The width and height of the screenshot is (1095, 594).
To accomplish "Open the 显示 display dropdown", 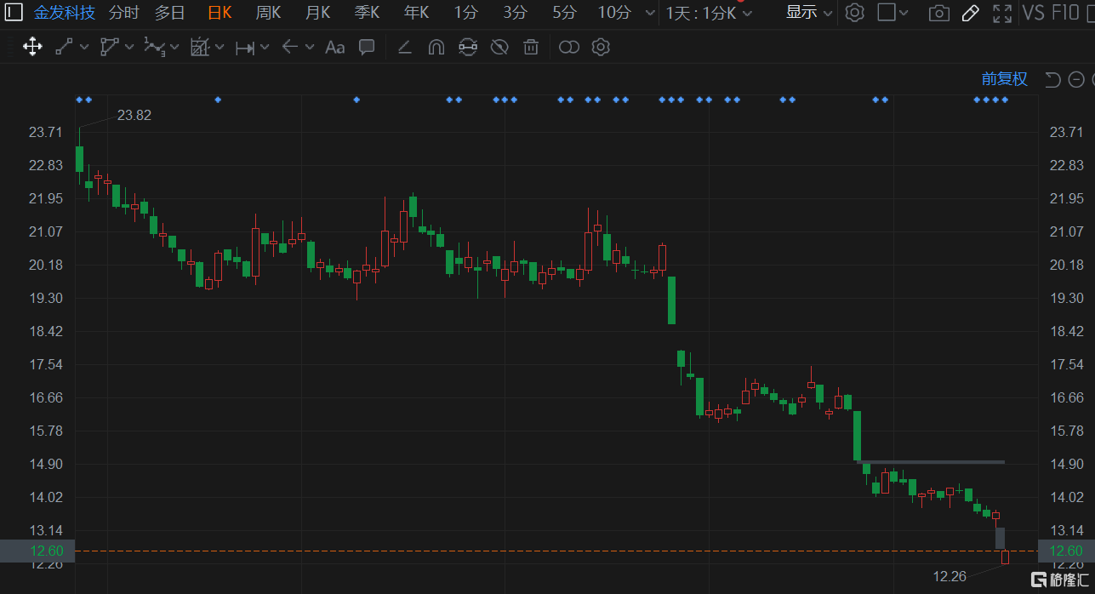I will [809, 13].
